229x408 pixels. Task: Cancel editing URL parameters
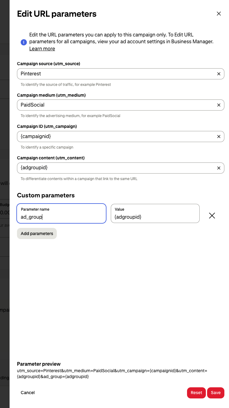[28, 393]
